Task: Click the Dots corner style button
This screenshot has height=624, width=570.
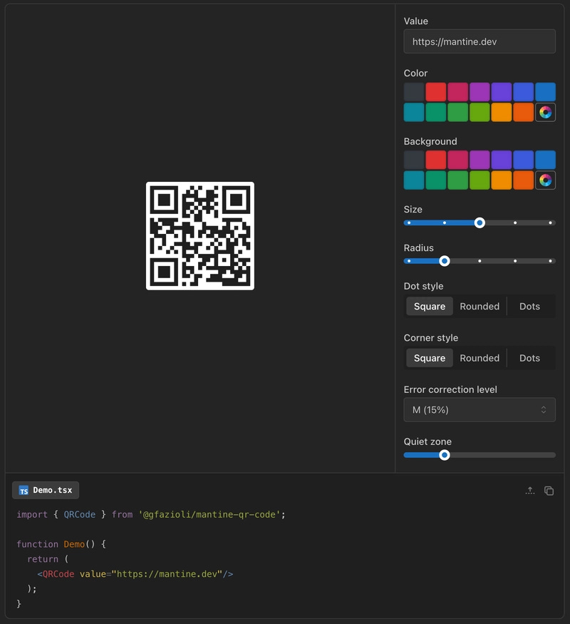Action: [x=529, y=357]
